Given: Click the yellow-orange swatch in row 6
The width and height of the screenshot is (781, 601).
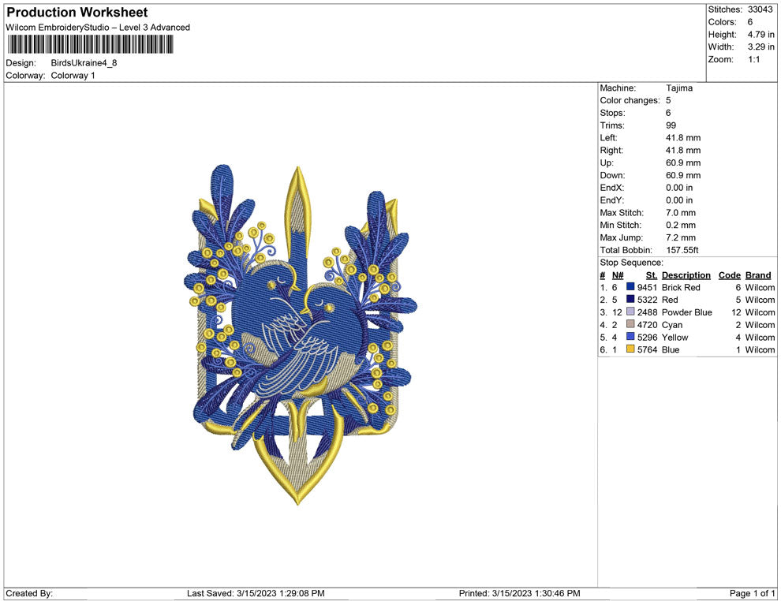Looking at the screenshot, I should (x=630, y=349).
